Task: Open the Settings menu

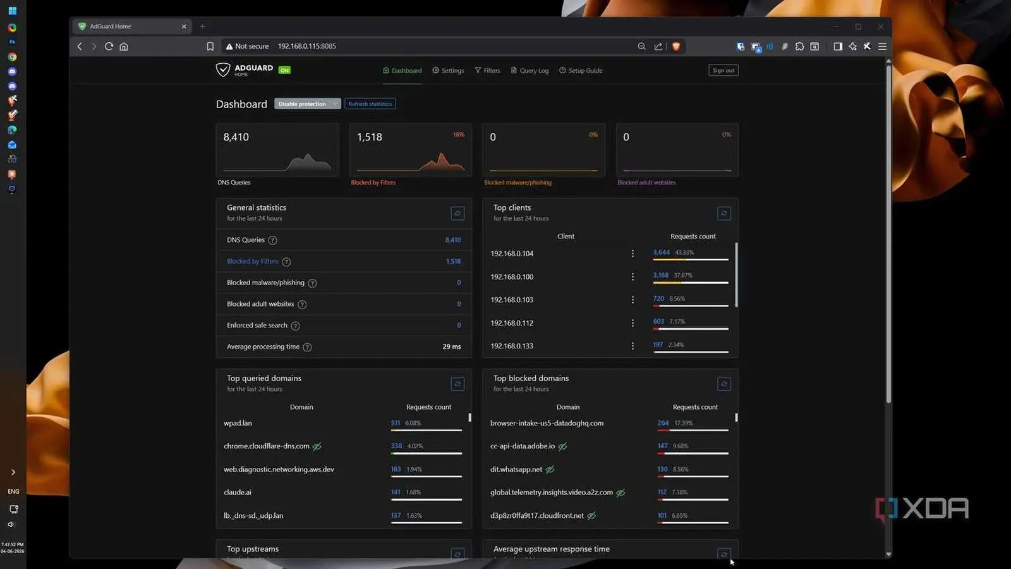Action: click(448, 71)
